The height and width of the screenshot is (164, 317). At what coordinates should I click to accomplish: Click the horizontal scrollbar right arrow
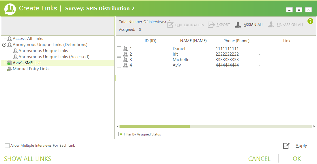[314, 126]
